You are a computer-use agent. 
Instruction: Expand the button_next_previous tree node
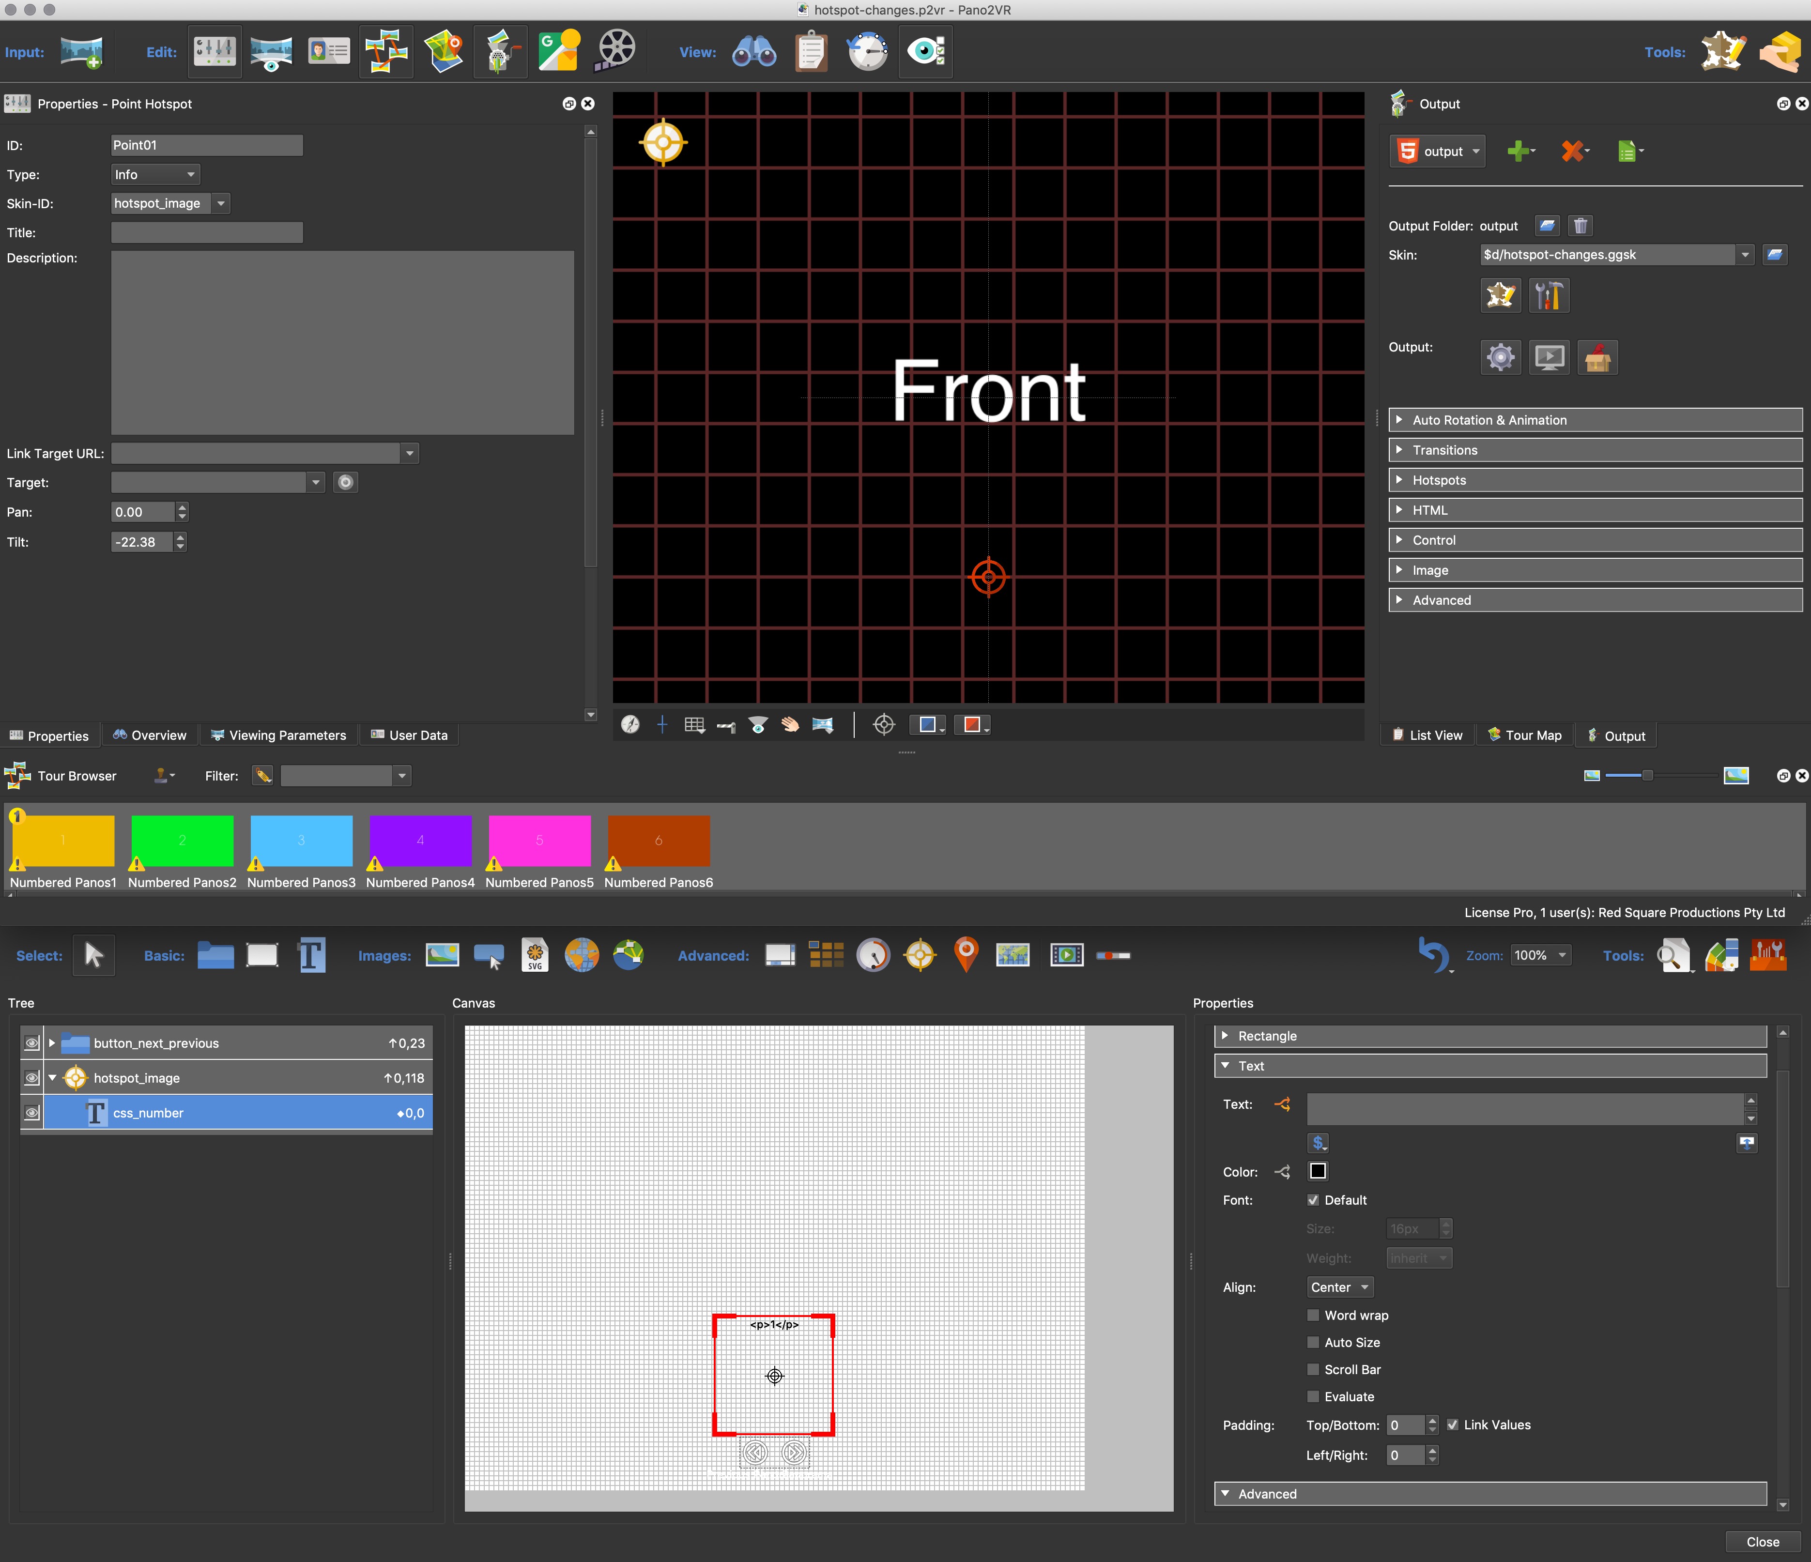(x=52, y=1043)
